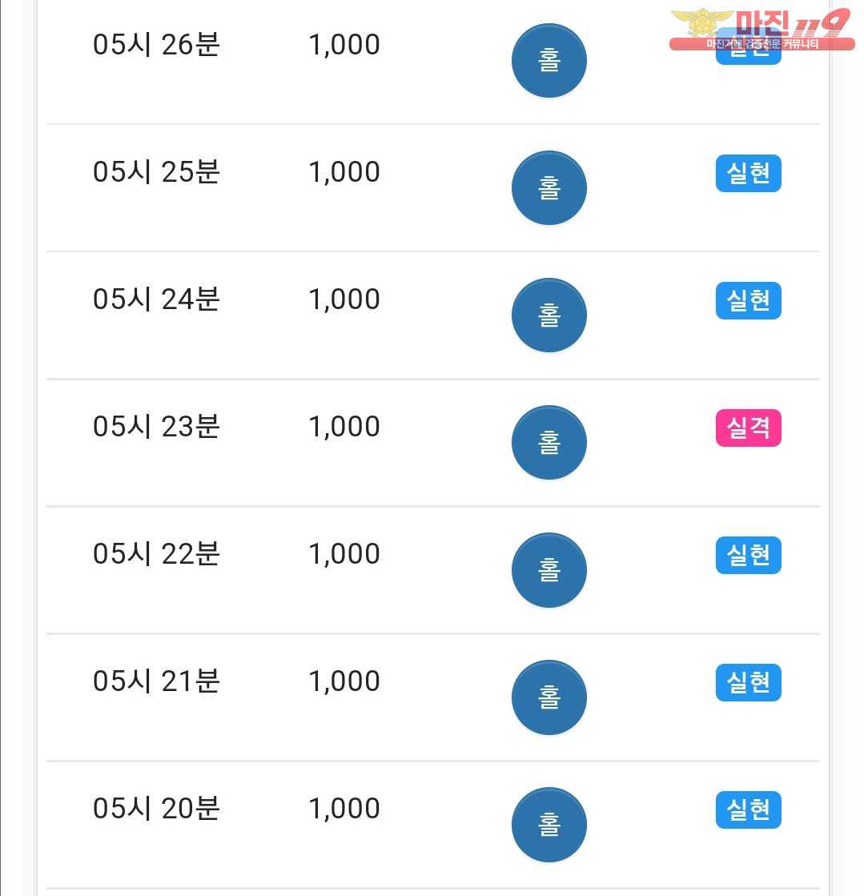The width and height of the screenshot is (864, 896).
Task: Click the 홀 circle in the 05시 21분 row
Action: 549,697
